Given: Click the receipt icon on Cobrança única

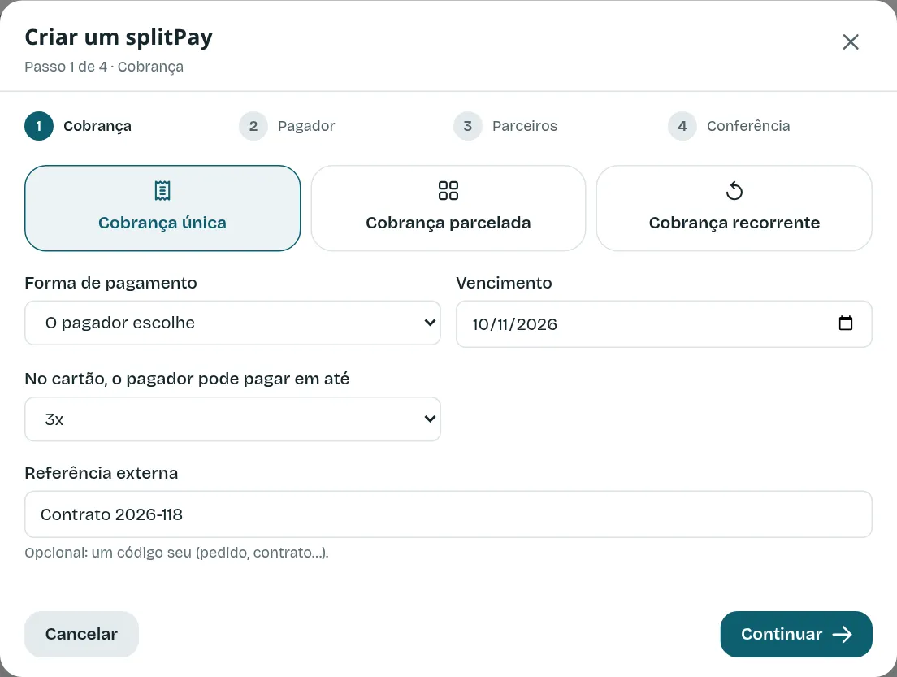Looking at the screenshot, I should [x=162, y=190].
